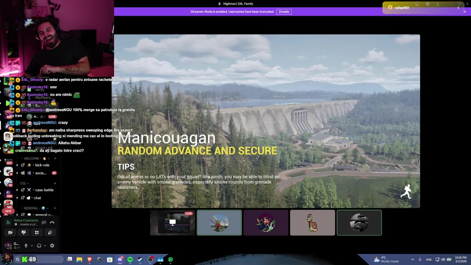The height and width of the screenshot is (265, 471).
Task: Toggle noise suppression in voice panel
Action: point(44,222)
